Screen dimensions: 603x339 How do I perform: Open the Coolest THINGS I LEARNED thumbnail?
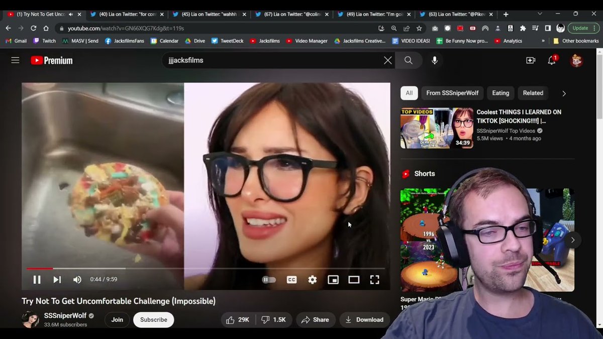tap(437, 128)
